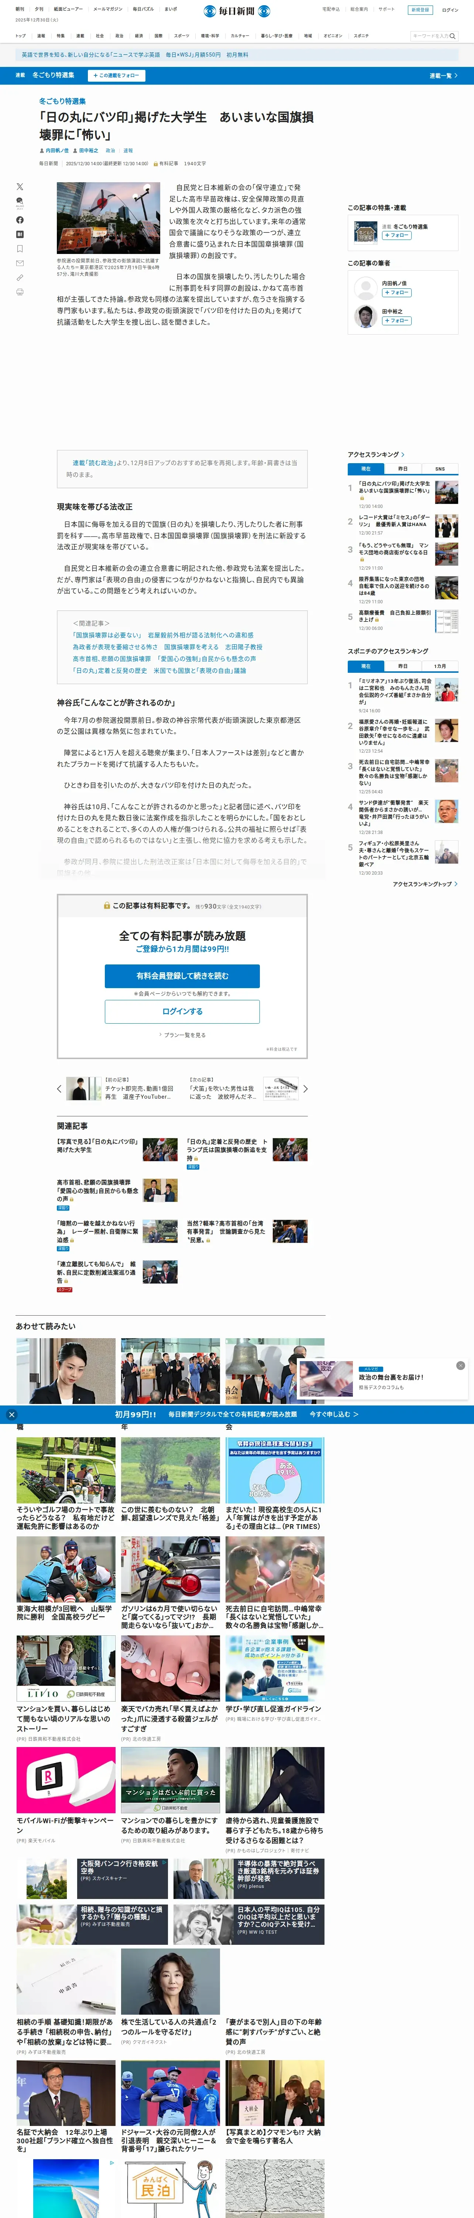Open the article's main rally photo
The image size is (474, 2218).
pyautogui.click(x=109, y=218)
